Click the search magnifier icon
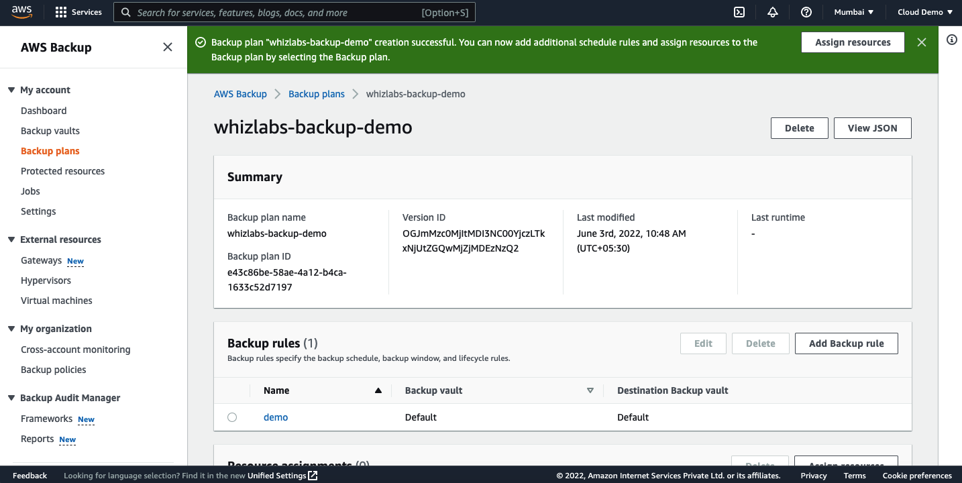 coord(125,12)
